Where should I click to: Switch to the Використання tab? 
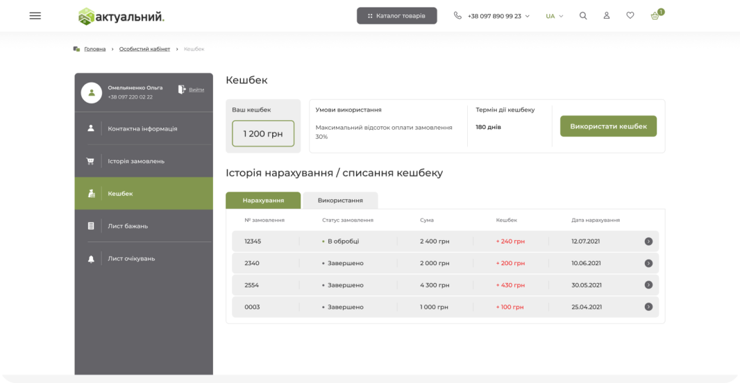pos(340,201)
